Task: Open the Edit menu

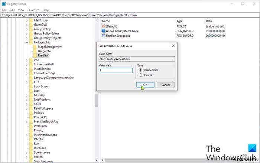Action: pos(12,10)
